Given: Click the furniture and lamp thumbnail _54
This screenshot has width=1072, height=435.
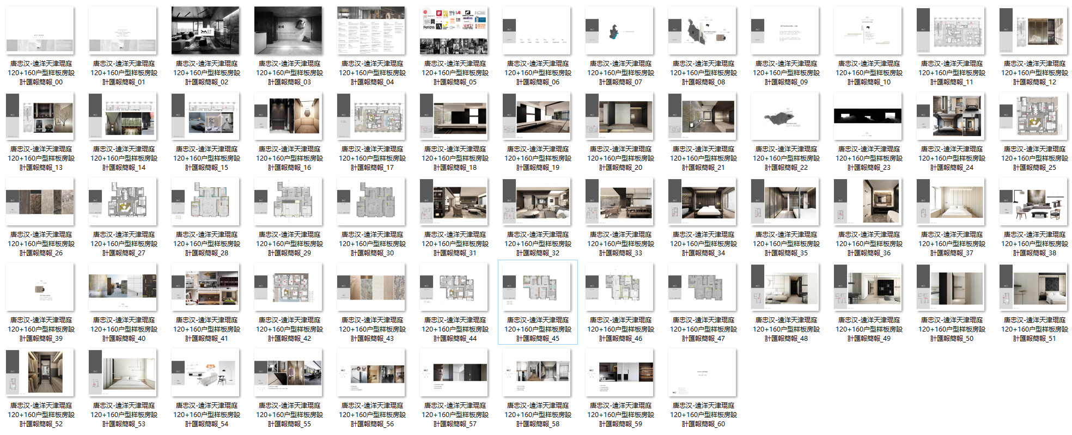Looking at the screenshot, I should point(205,372).
